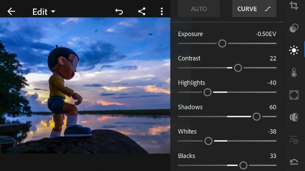Click the Shadows label

coord(190,107)
